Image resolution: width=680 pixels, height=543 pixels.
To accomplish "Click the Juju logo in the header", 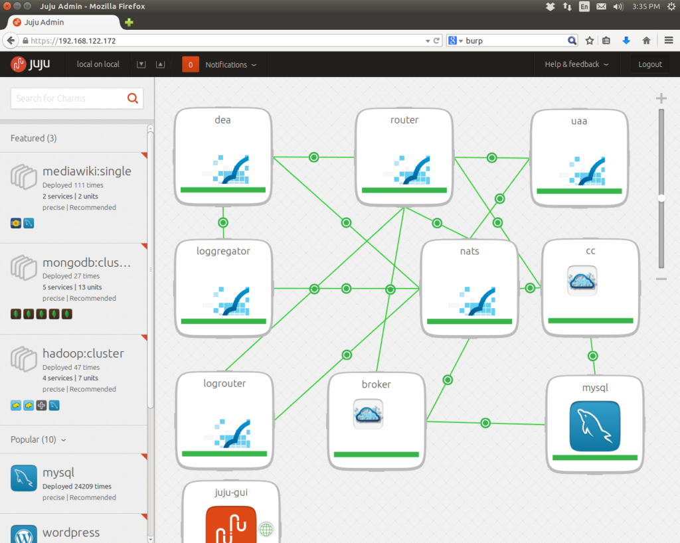I will point(31,64).
